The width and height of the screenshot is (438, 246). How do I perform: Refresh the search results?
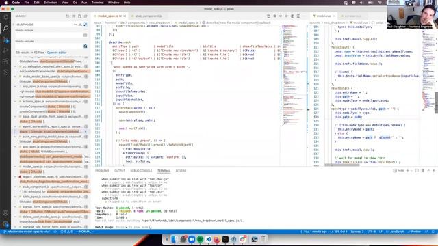click(x=68, y=16)
